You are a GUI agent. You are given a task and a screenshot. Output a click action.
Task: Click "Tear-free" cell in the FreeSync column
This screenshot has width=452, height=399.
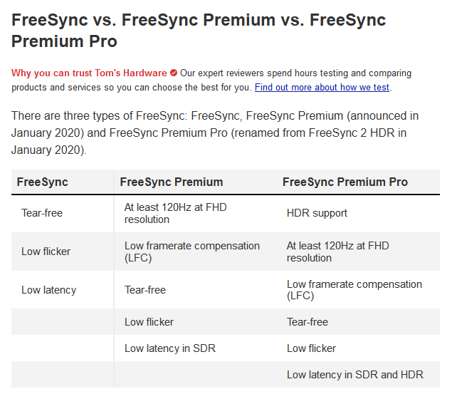(x=42, y=213)
